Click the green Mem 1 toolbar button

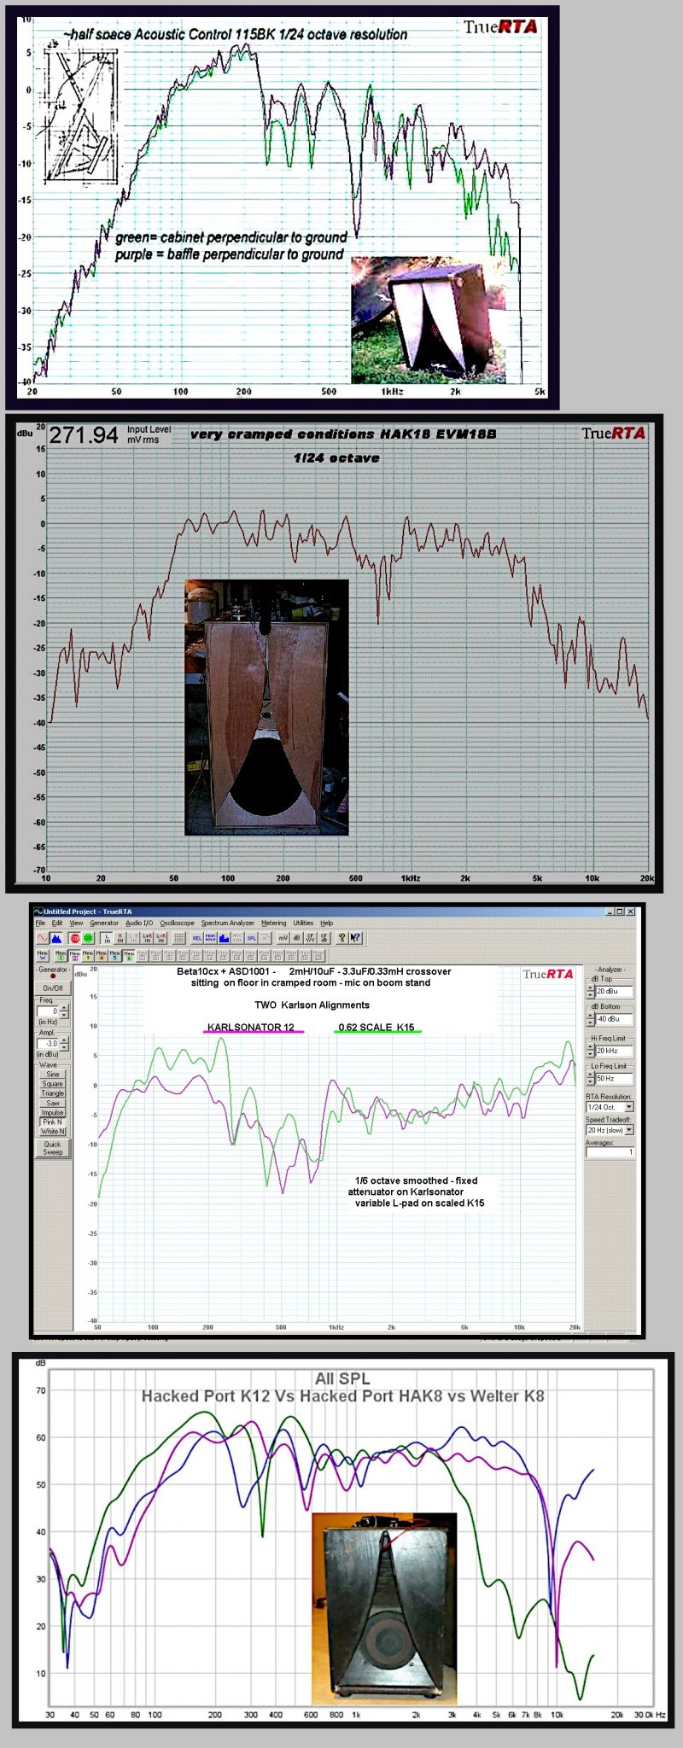pyautogui.click(x=61, y=955)
